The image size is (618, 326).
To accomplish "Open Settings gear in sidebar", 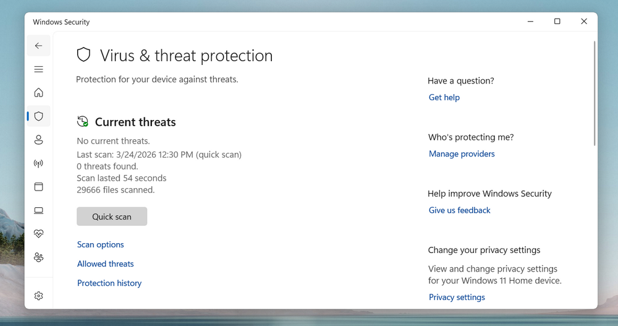I will click(x=38, y=296).
